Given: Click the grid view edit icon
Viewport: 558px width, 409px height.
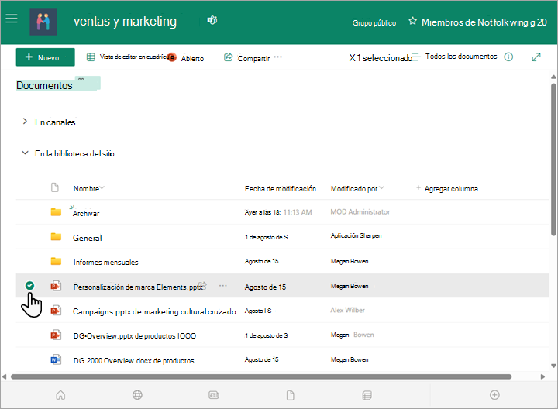Looking at the screenshot, I should [x=91, y=57].
